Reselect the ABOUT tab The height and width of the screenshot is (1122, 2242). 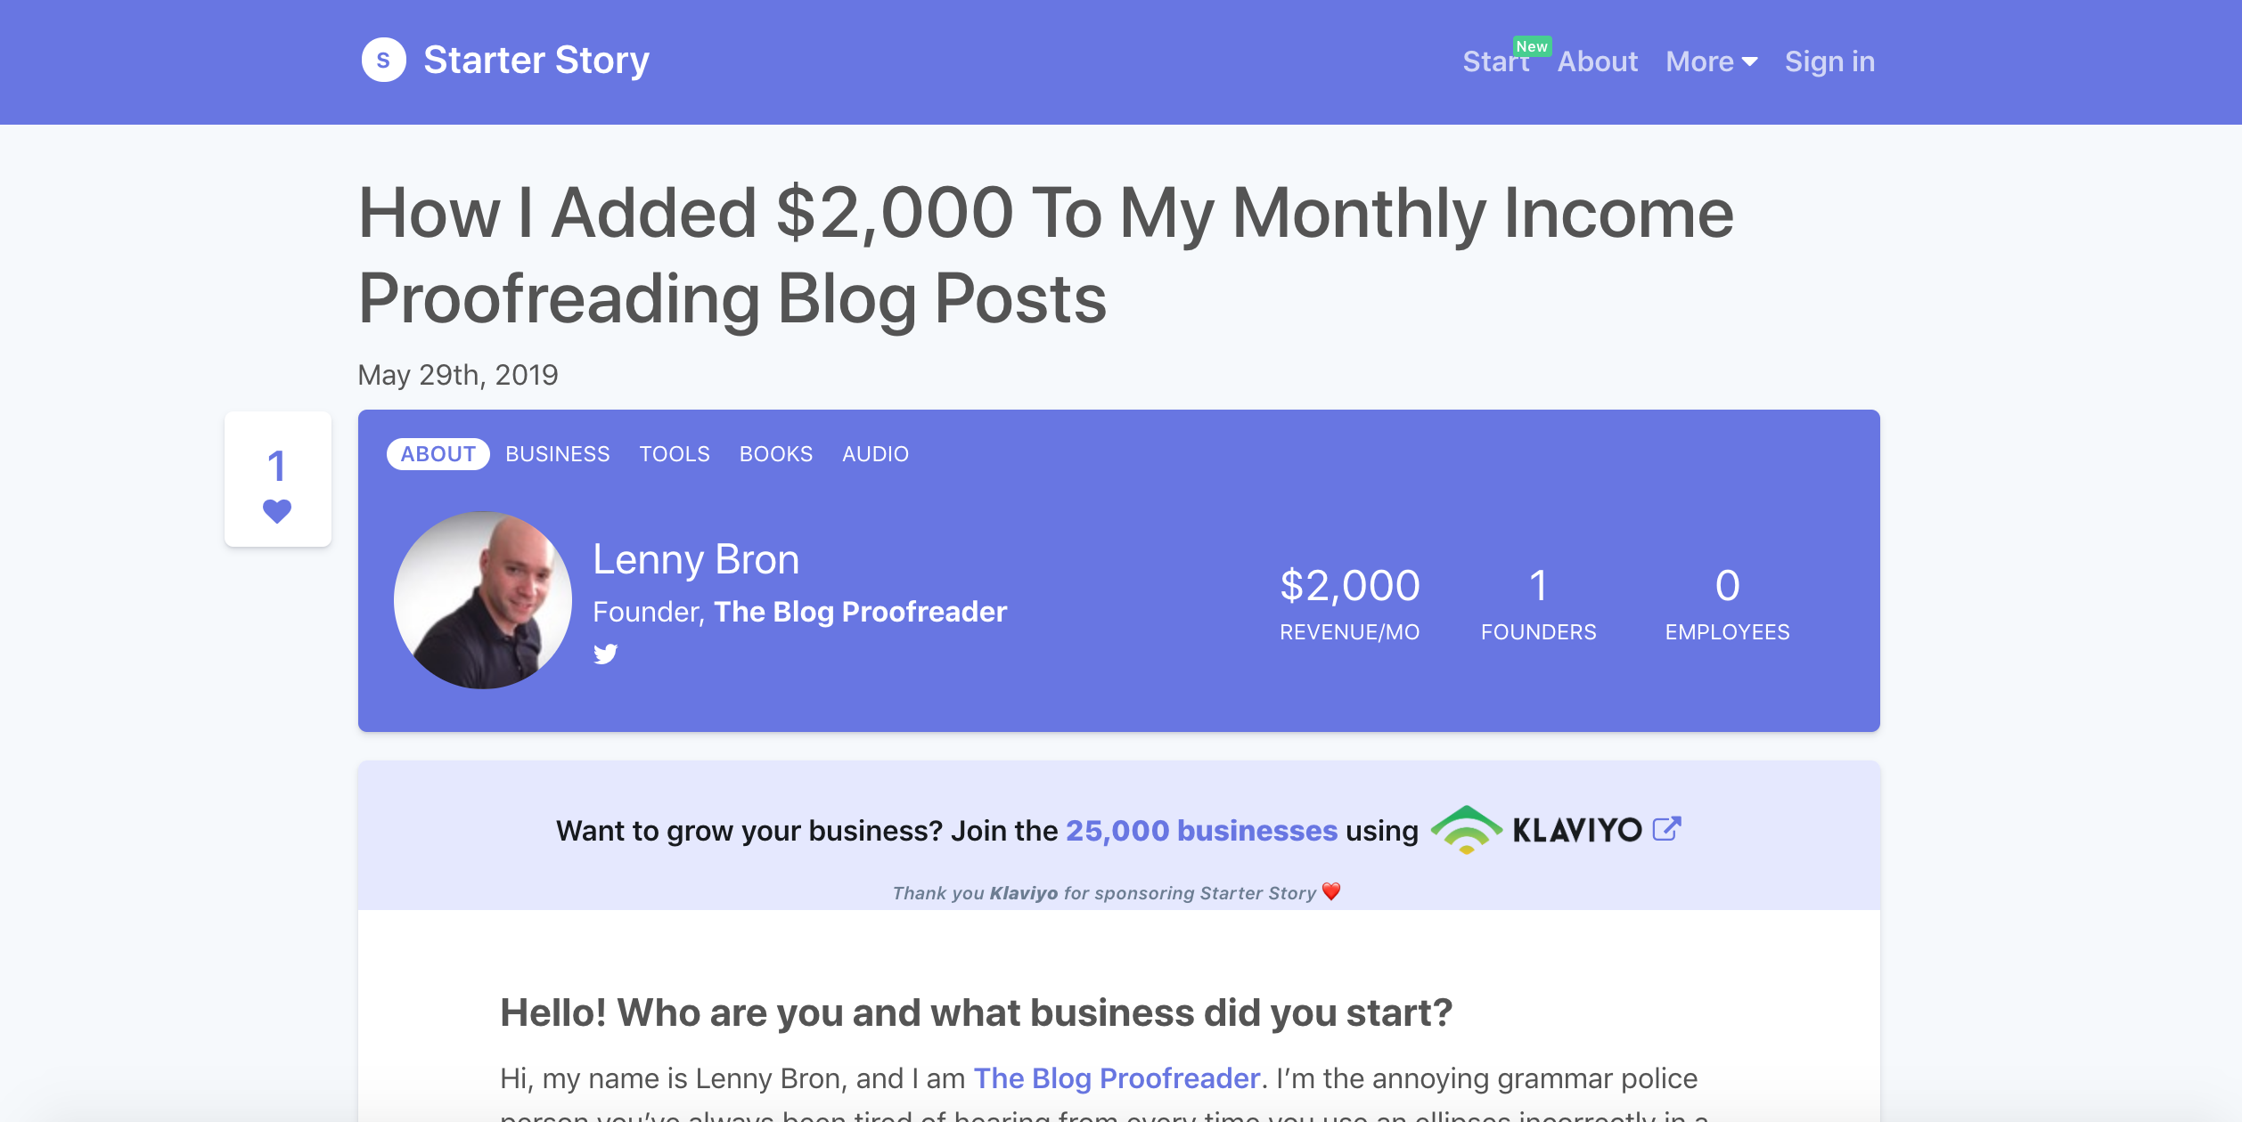pos(438,453)
